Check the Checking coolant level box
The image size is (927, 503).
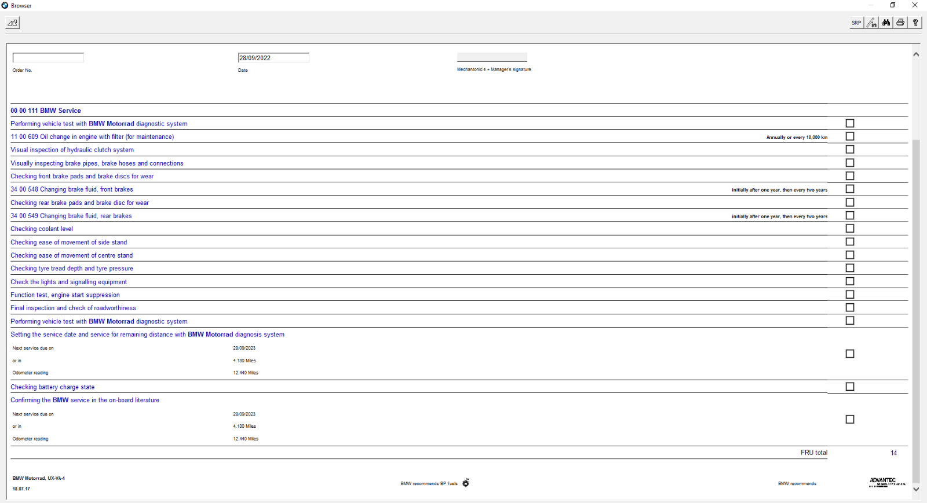(x=850, y=229)
